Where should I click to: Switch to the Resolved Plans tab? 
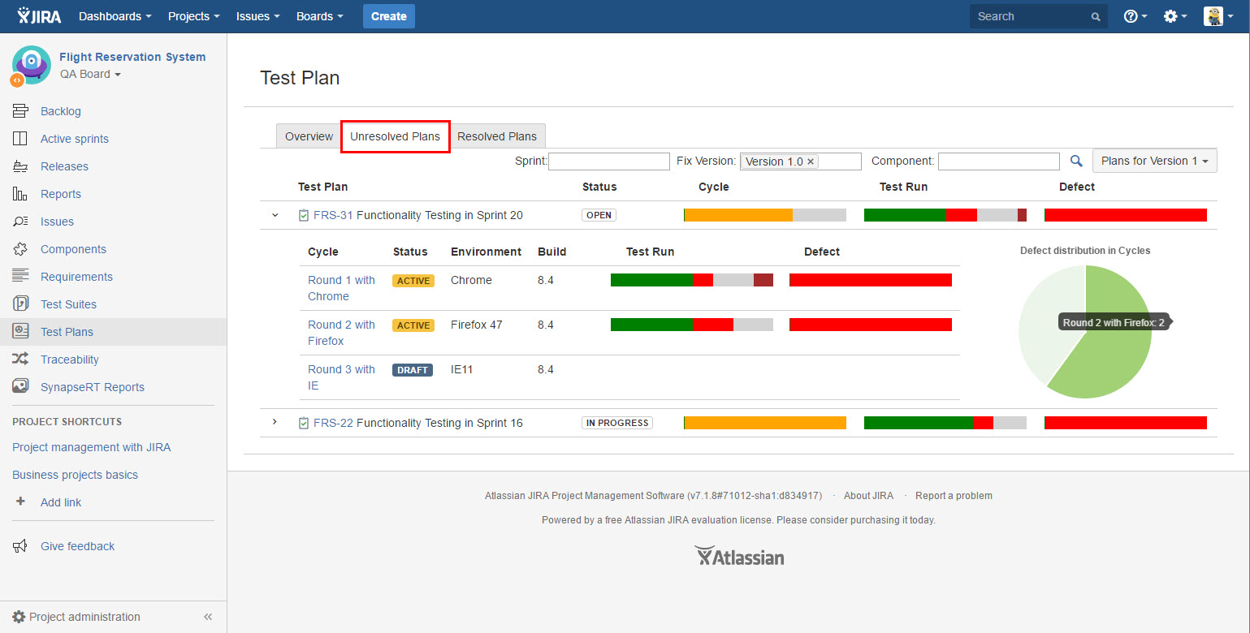point(497,136)
